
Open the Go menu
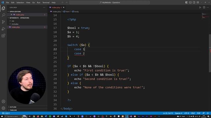pos(34,3)
